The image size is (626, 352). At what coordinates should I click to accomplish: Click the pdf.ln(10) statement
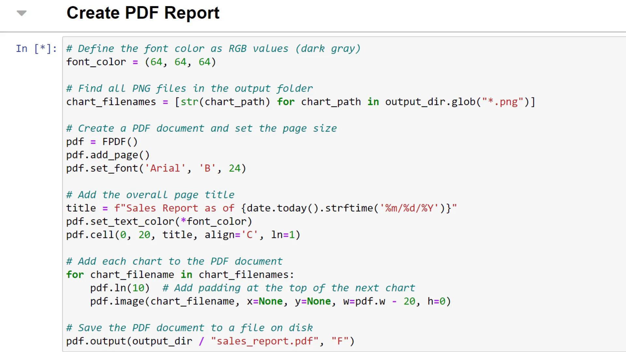point(120,288)
